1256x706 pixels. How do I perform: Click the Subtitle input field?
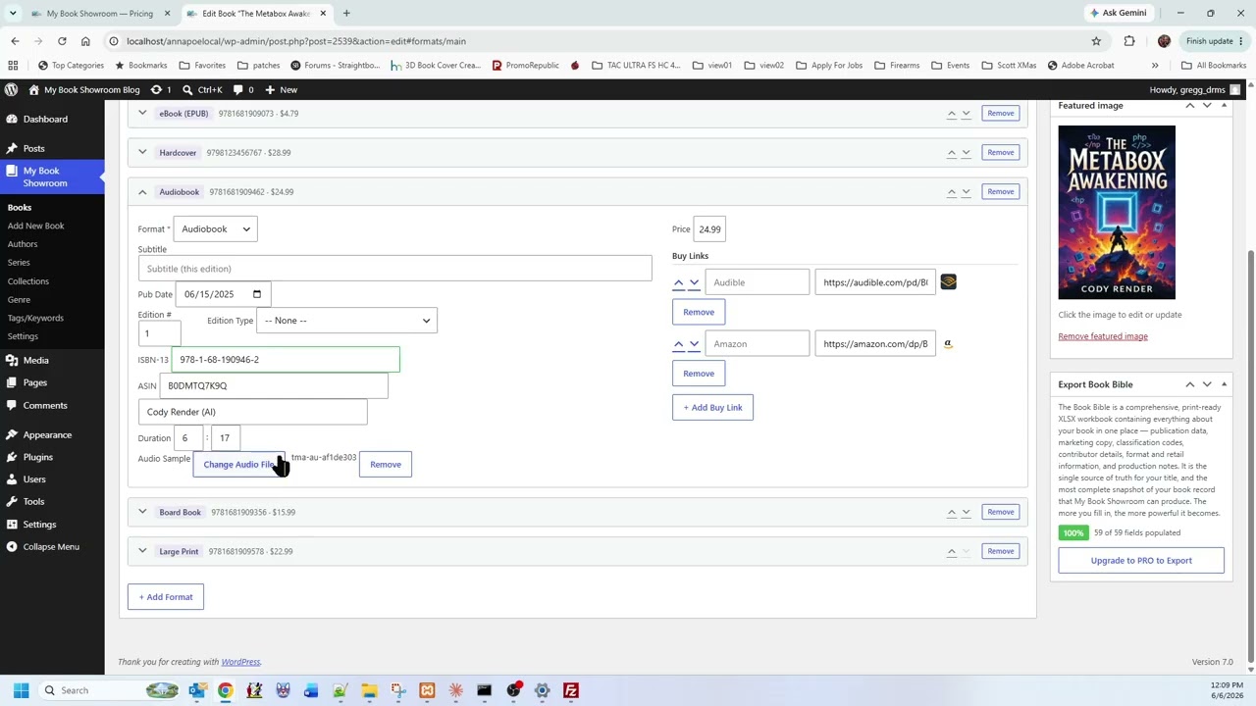coord(394,269)
